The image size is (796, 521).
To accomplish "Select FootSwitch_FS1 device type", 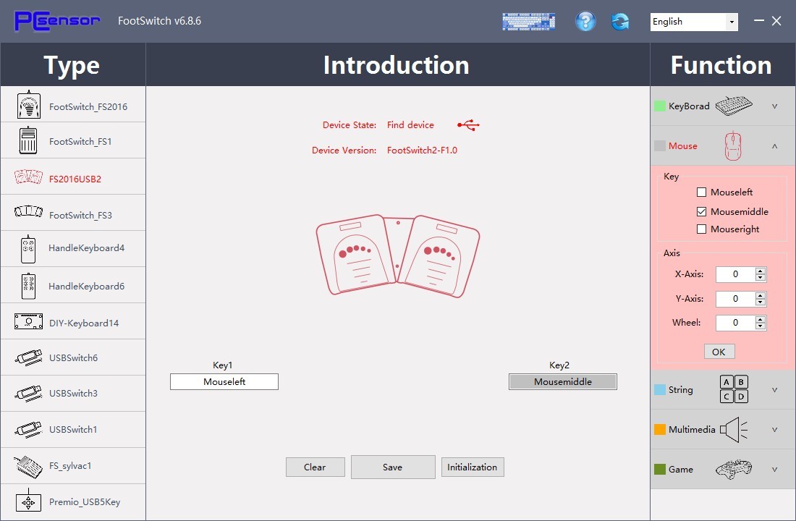I will [x=73, y=140].
